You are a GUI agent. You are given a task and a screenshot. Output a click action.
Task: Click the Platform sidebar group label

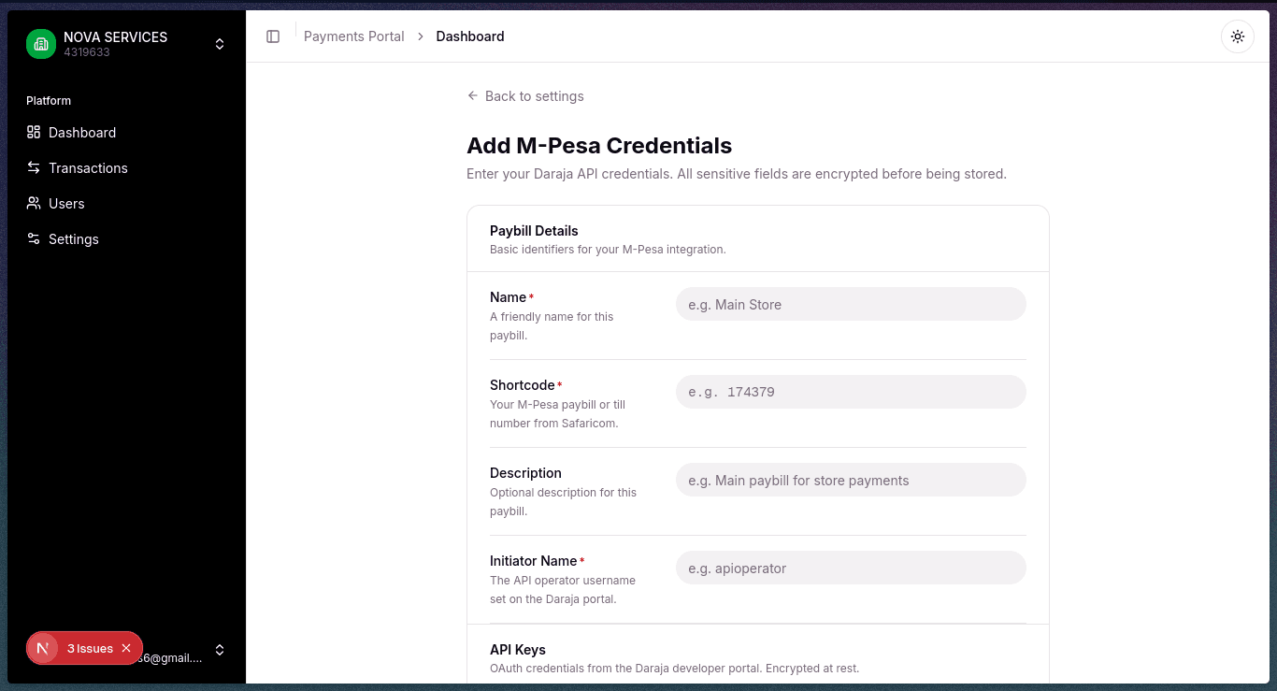coord(49,101)
